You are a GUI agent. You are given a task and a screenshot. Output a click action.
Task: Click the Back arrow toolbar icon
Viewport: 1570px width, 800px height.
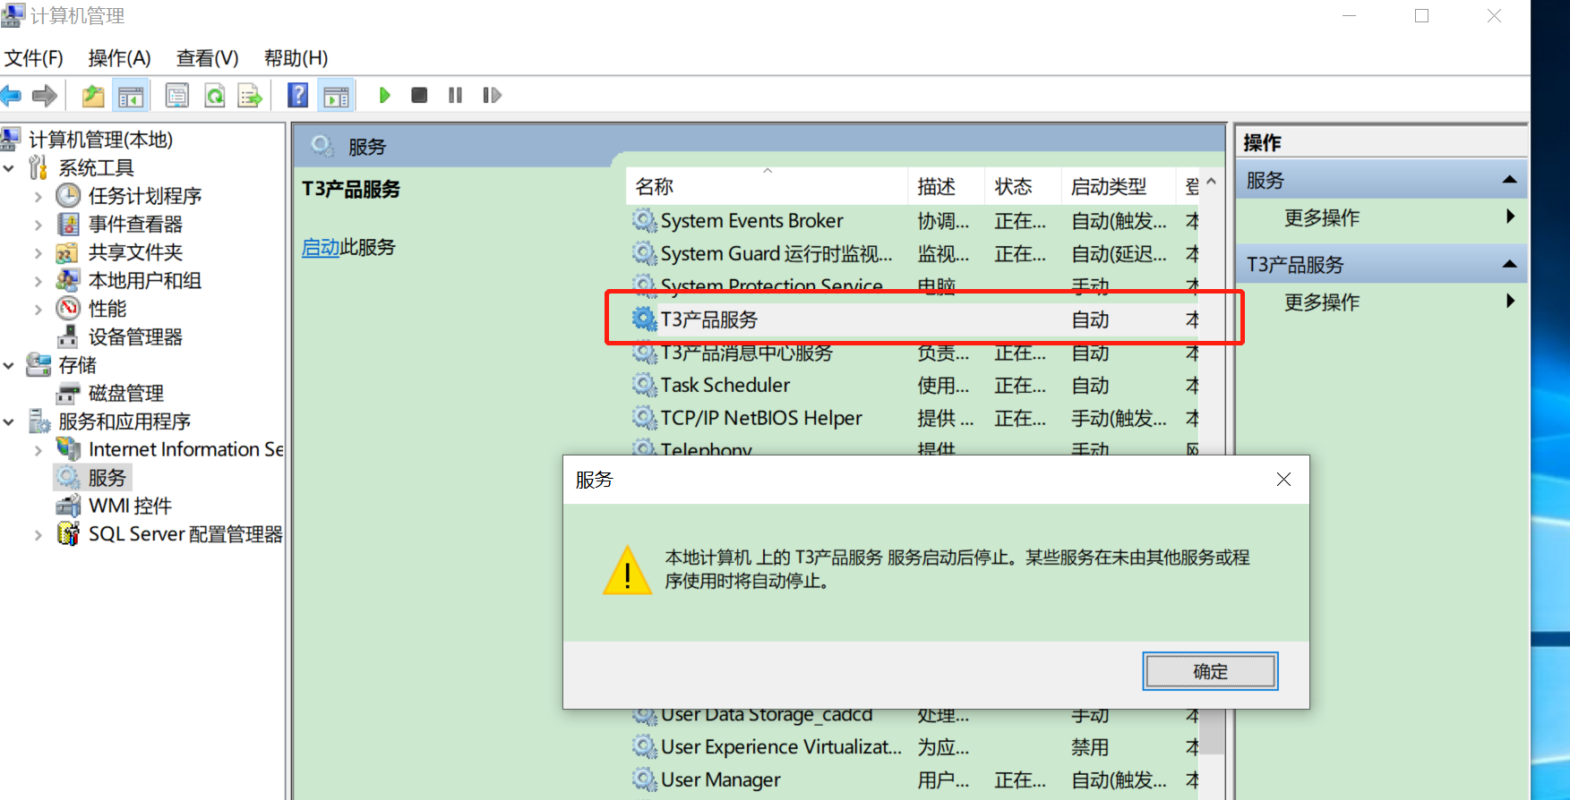pyautogui.click(x=11, y=95)
